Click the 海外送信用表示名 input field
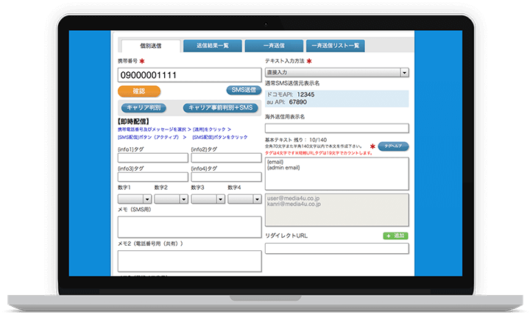This screenshot has width=530, height=315. pos(337,128)
